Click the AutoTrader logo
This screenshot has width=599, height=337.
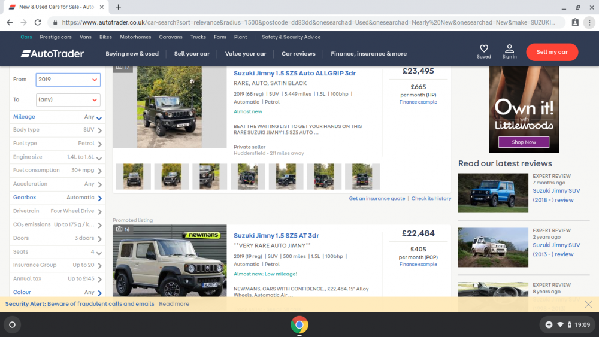click(52, 54)
